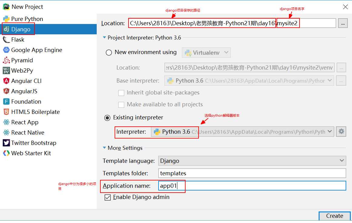Choose Web Starter Kit project type
Viewport: 352px width, 223px height.
(48, 153)
